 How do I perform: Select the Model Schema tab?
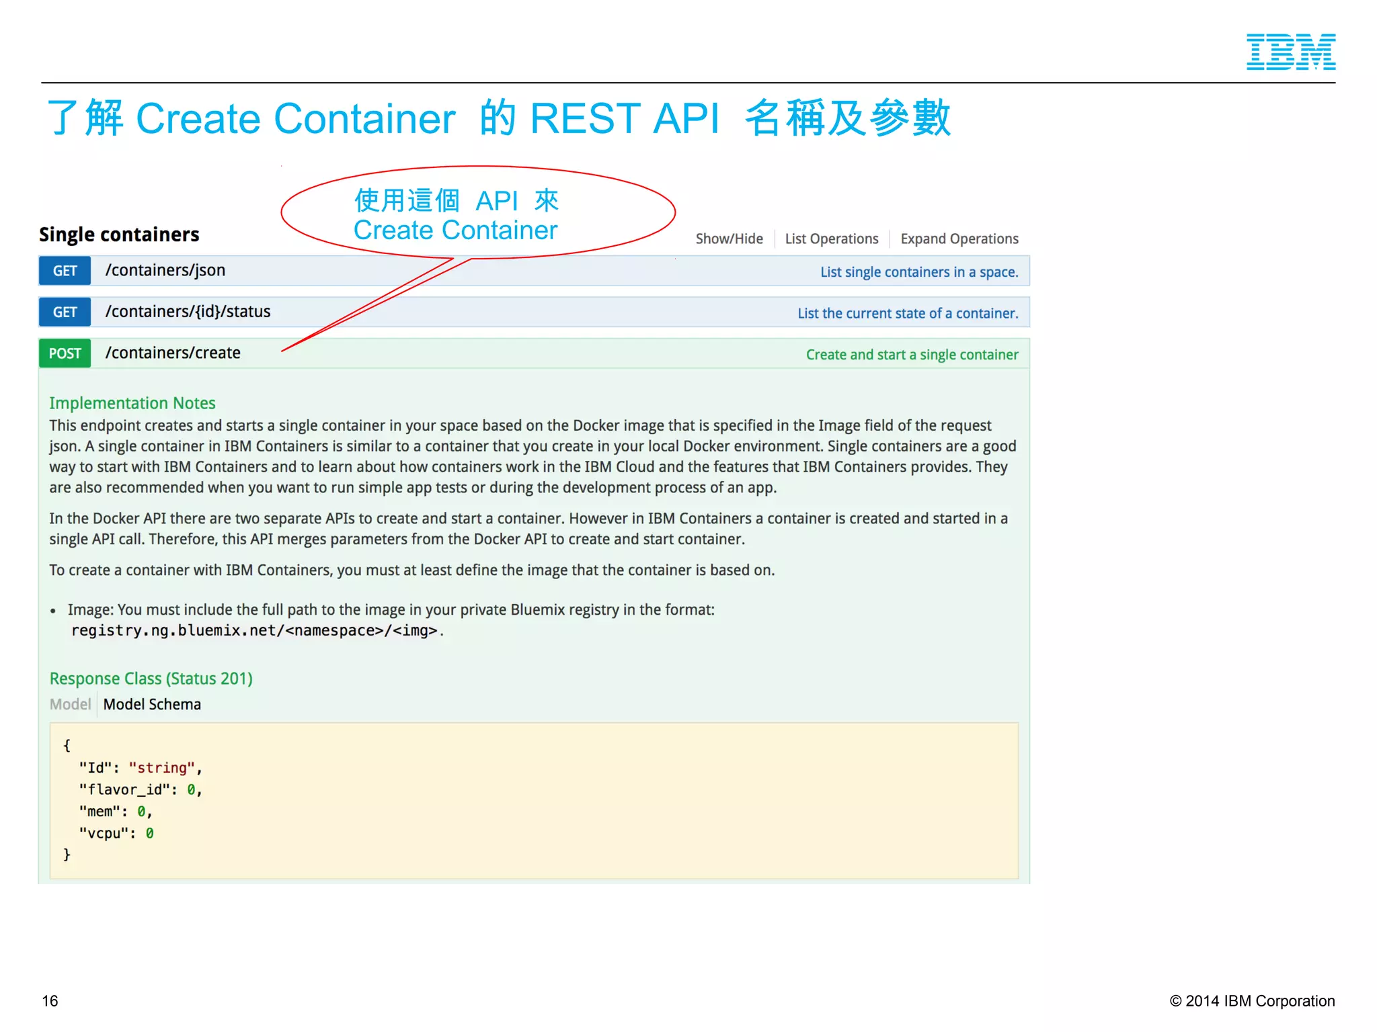click(152, 704)
